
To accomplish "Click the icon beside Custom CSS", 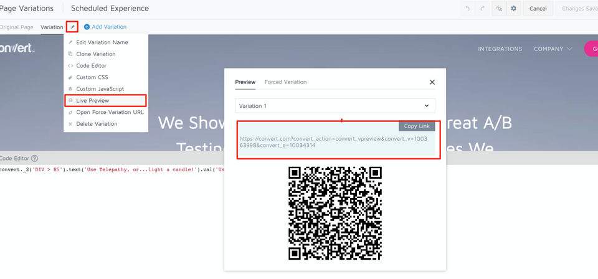I will pyautogui.click(x=70, y=77).
